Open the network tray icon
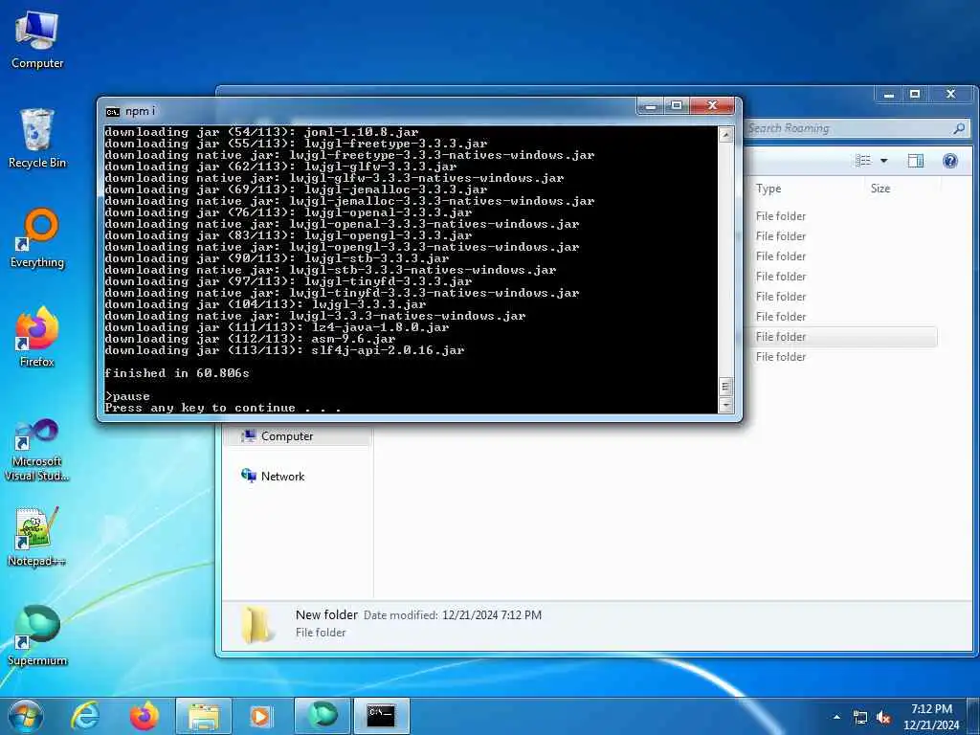Image resolution: width=980 pixels, height=735 pixels. (860, 718)
